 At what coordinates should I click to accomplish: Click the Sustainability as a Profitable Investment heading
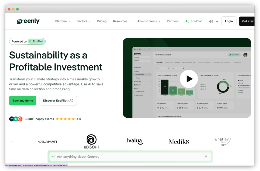click(56, 61)
